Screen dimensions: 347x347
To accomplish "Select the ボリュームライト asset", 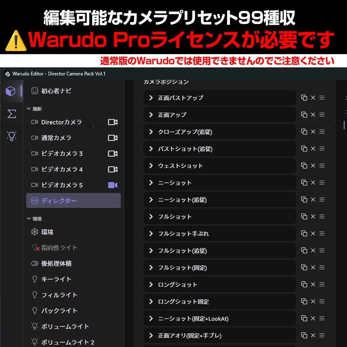I will click(74, 326).
